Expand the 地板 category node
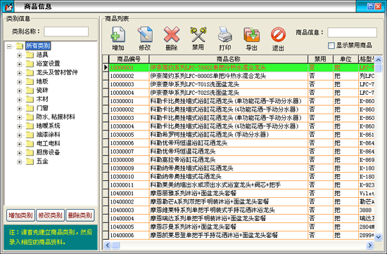Image resolution: width=387 pixels, height=254 pixels. [20, 82]
